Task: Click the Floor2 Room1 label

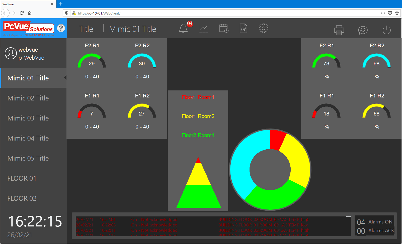Action: (x=198, y=135)
